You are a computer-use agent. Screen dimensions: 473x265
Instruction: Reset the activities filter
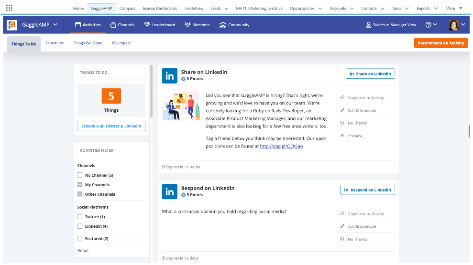tap(83, 251)
